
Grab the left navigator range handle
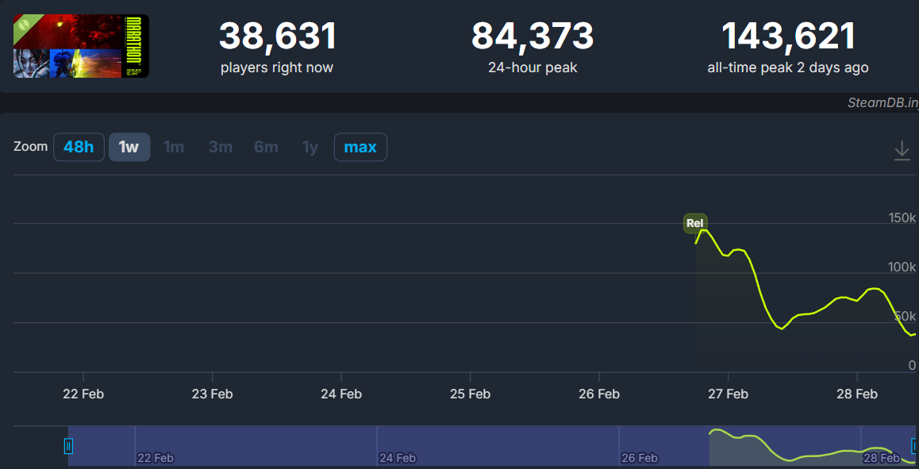pos(68,446)
